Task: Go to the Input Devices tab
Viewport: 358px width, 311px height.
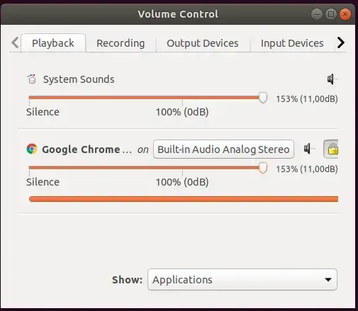Action: (x=292, y=43)
